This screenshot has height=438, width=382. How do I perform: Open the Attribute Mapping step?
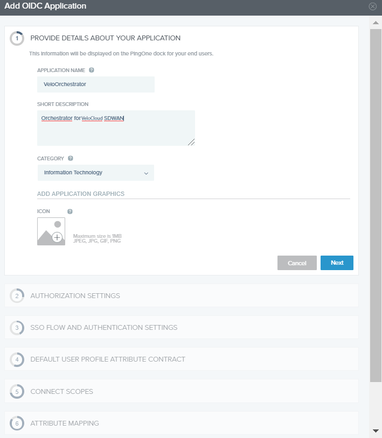65,423
